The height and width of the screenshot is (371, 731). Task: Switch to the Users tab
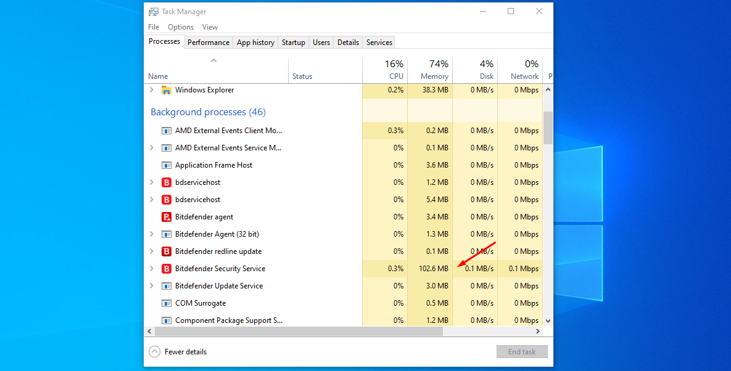coord(321,43)
